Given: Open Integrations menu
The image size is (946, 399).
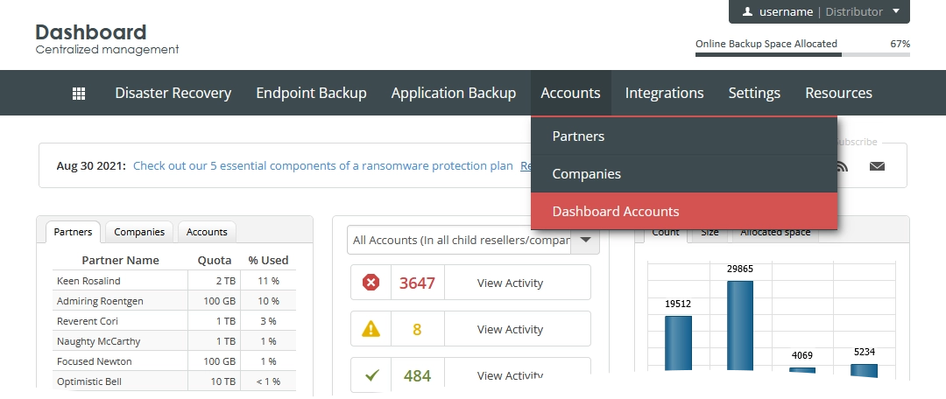Looking at the screenshot, I should pos(664,93).
